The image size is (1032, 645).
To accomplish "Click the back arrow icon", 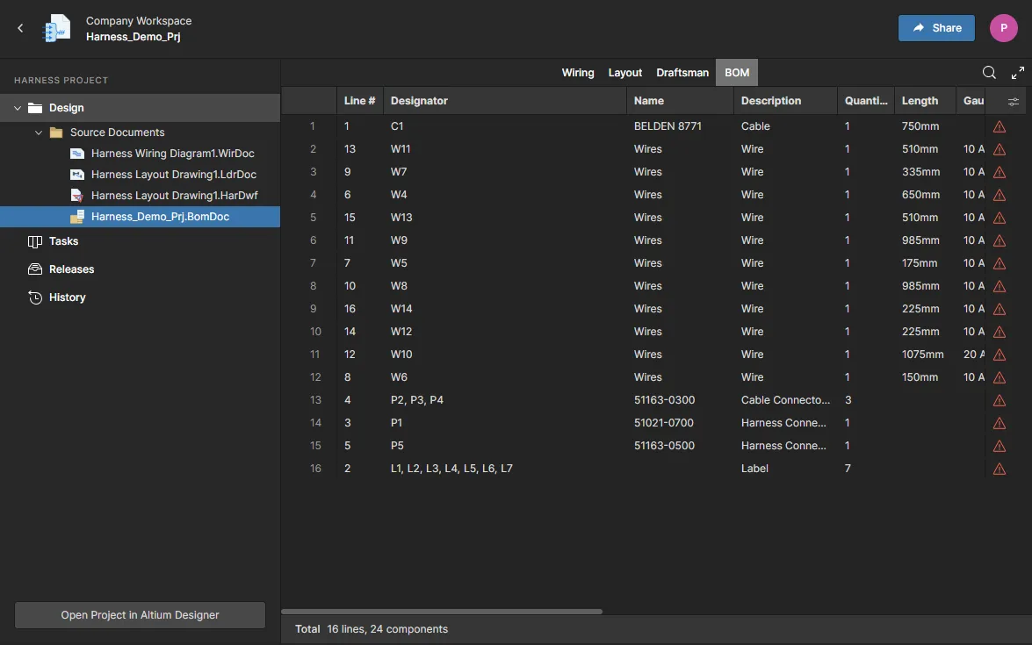I will (20, 28).
